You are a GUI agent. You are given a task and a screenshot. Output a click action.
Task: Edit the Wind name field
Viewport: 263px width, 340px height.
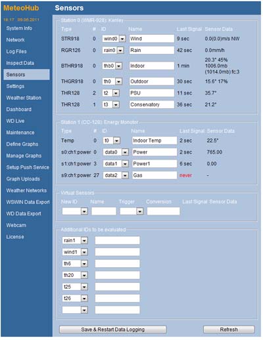point(152,39)
